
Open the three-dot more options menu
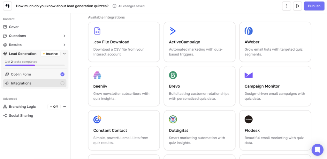pyautogui.click(x=286, y=6)
